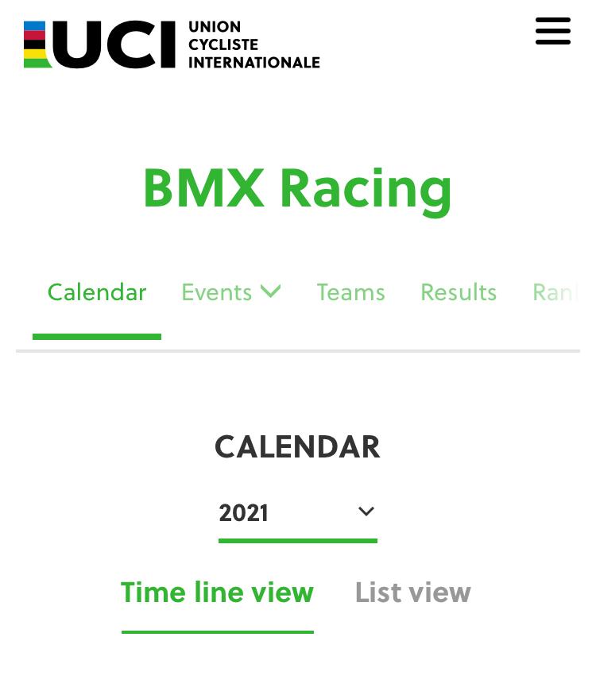596x691 pixels.
Task: Open the 2021 year dropdown
Action: (x=297, y=513)
